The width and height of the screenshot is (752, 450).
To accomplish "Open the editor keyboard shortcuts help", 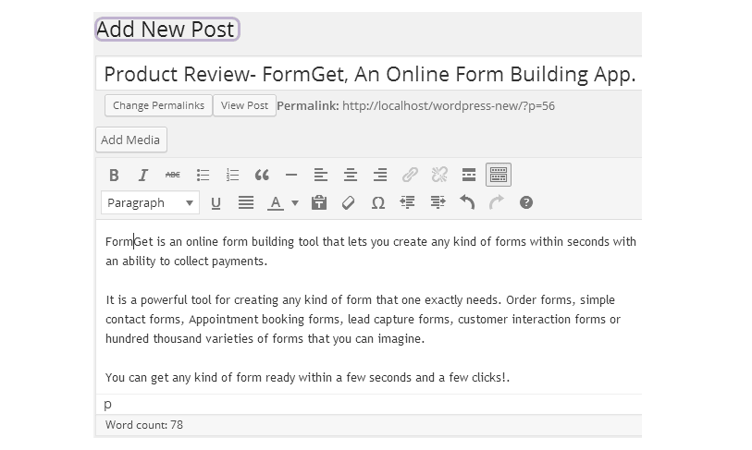I will (526, 202).
